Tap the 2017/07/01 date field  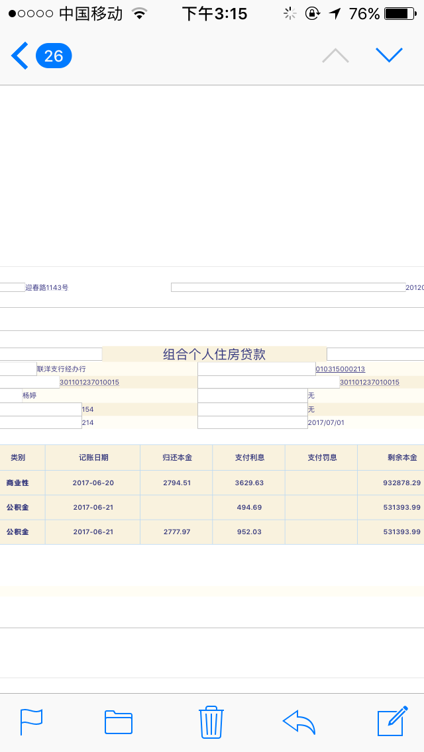[x=326, y=422]
